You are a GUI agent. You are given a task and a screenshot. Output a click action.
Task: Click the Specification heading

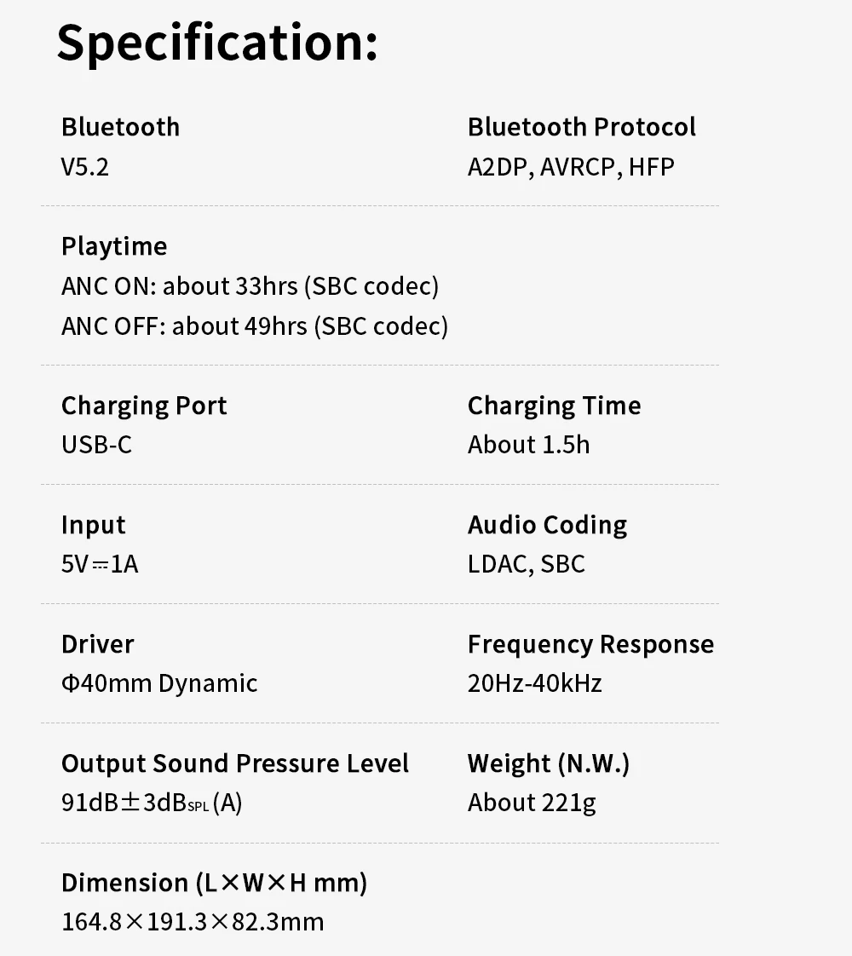217,43
